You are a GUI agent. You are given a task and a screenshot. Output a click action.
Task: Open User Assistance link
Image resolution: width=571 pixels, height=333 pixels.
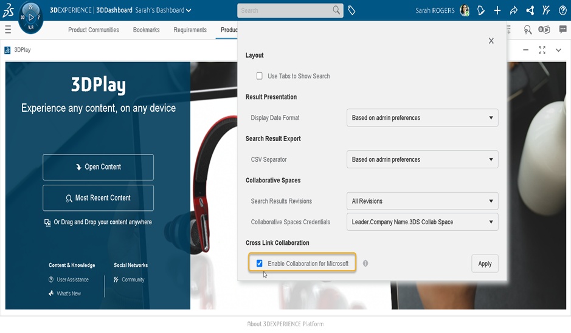pyautogui.click(x=69, y=280)
